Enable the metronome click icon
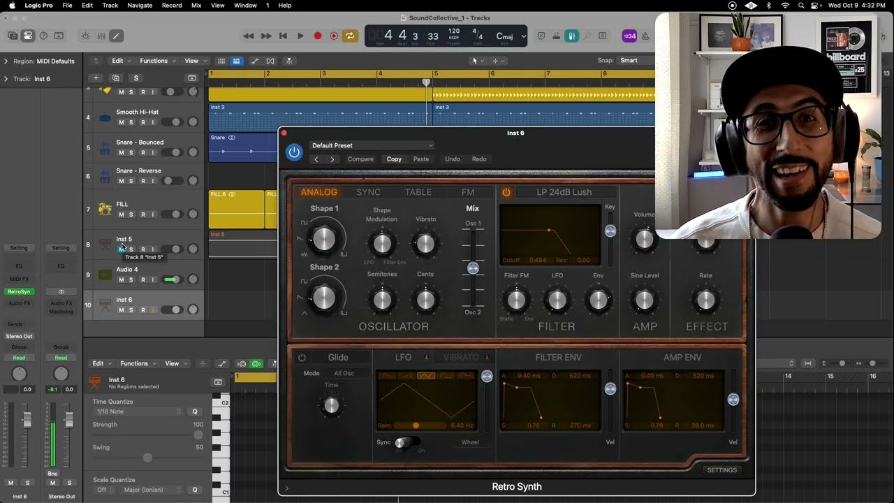 coord(645,36)
